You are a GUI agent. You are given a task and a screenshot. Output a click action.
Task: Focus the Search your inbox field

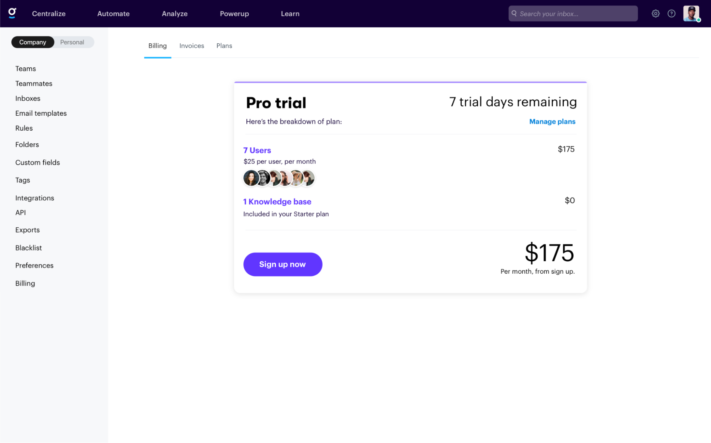coord(576,14)
